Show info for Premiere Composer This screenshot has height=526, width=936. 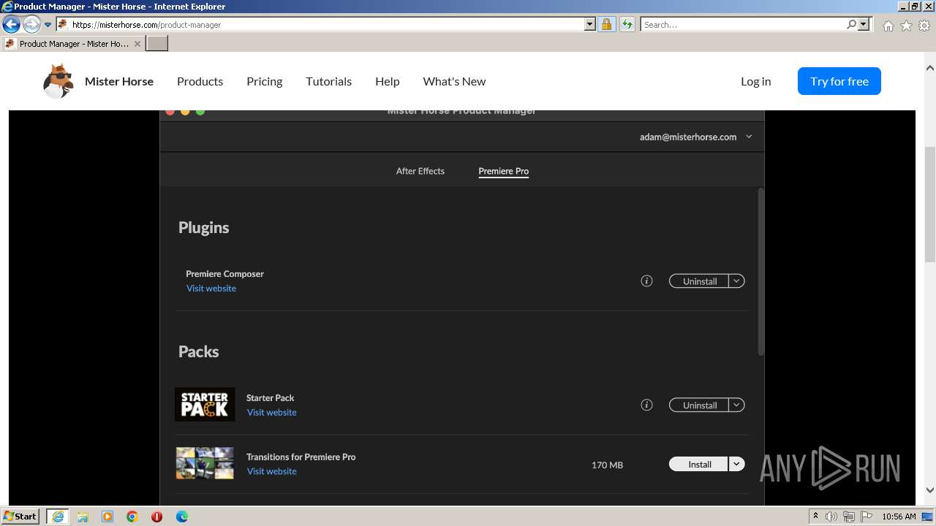coord(646,281)
